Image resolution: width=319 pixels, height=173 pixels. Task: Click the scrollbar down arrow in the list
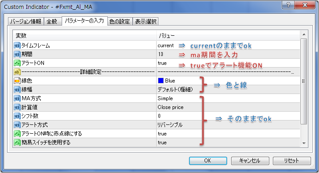304,143
